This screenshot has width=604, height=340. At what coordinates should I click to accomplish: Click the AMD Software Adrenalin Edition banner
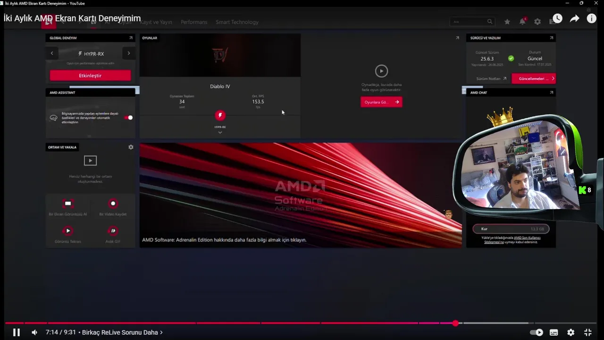click(x=301, y=195)
